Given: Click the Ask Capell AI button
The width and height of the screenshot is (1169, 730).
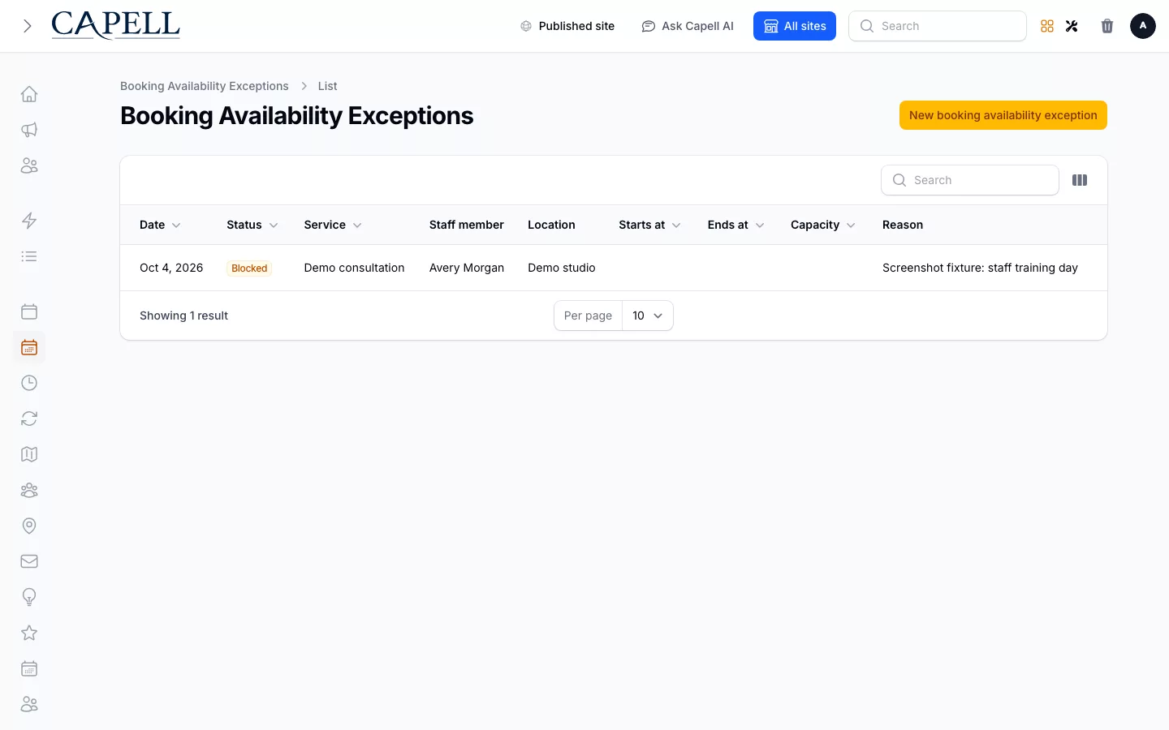Looking at the screenshot, I should [x=688, y=26].
